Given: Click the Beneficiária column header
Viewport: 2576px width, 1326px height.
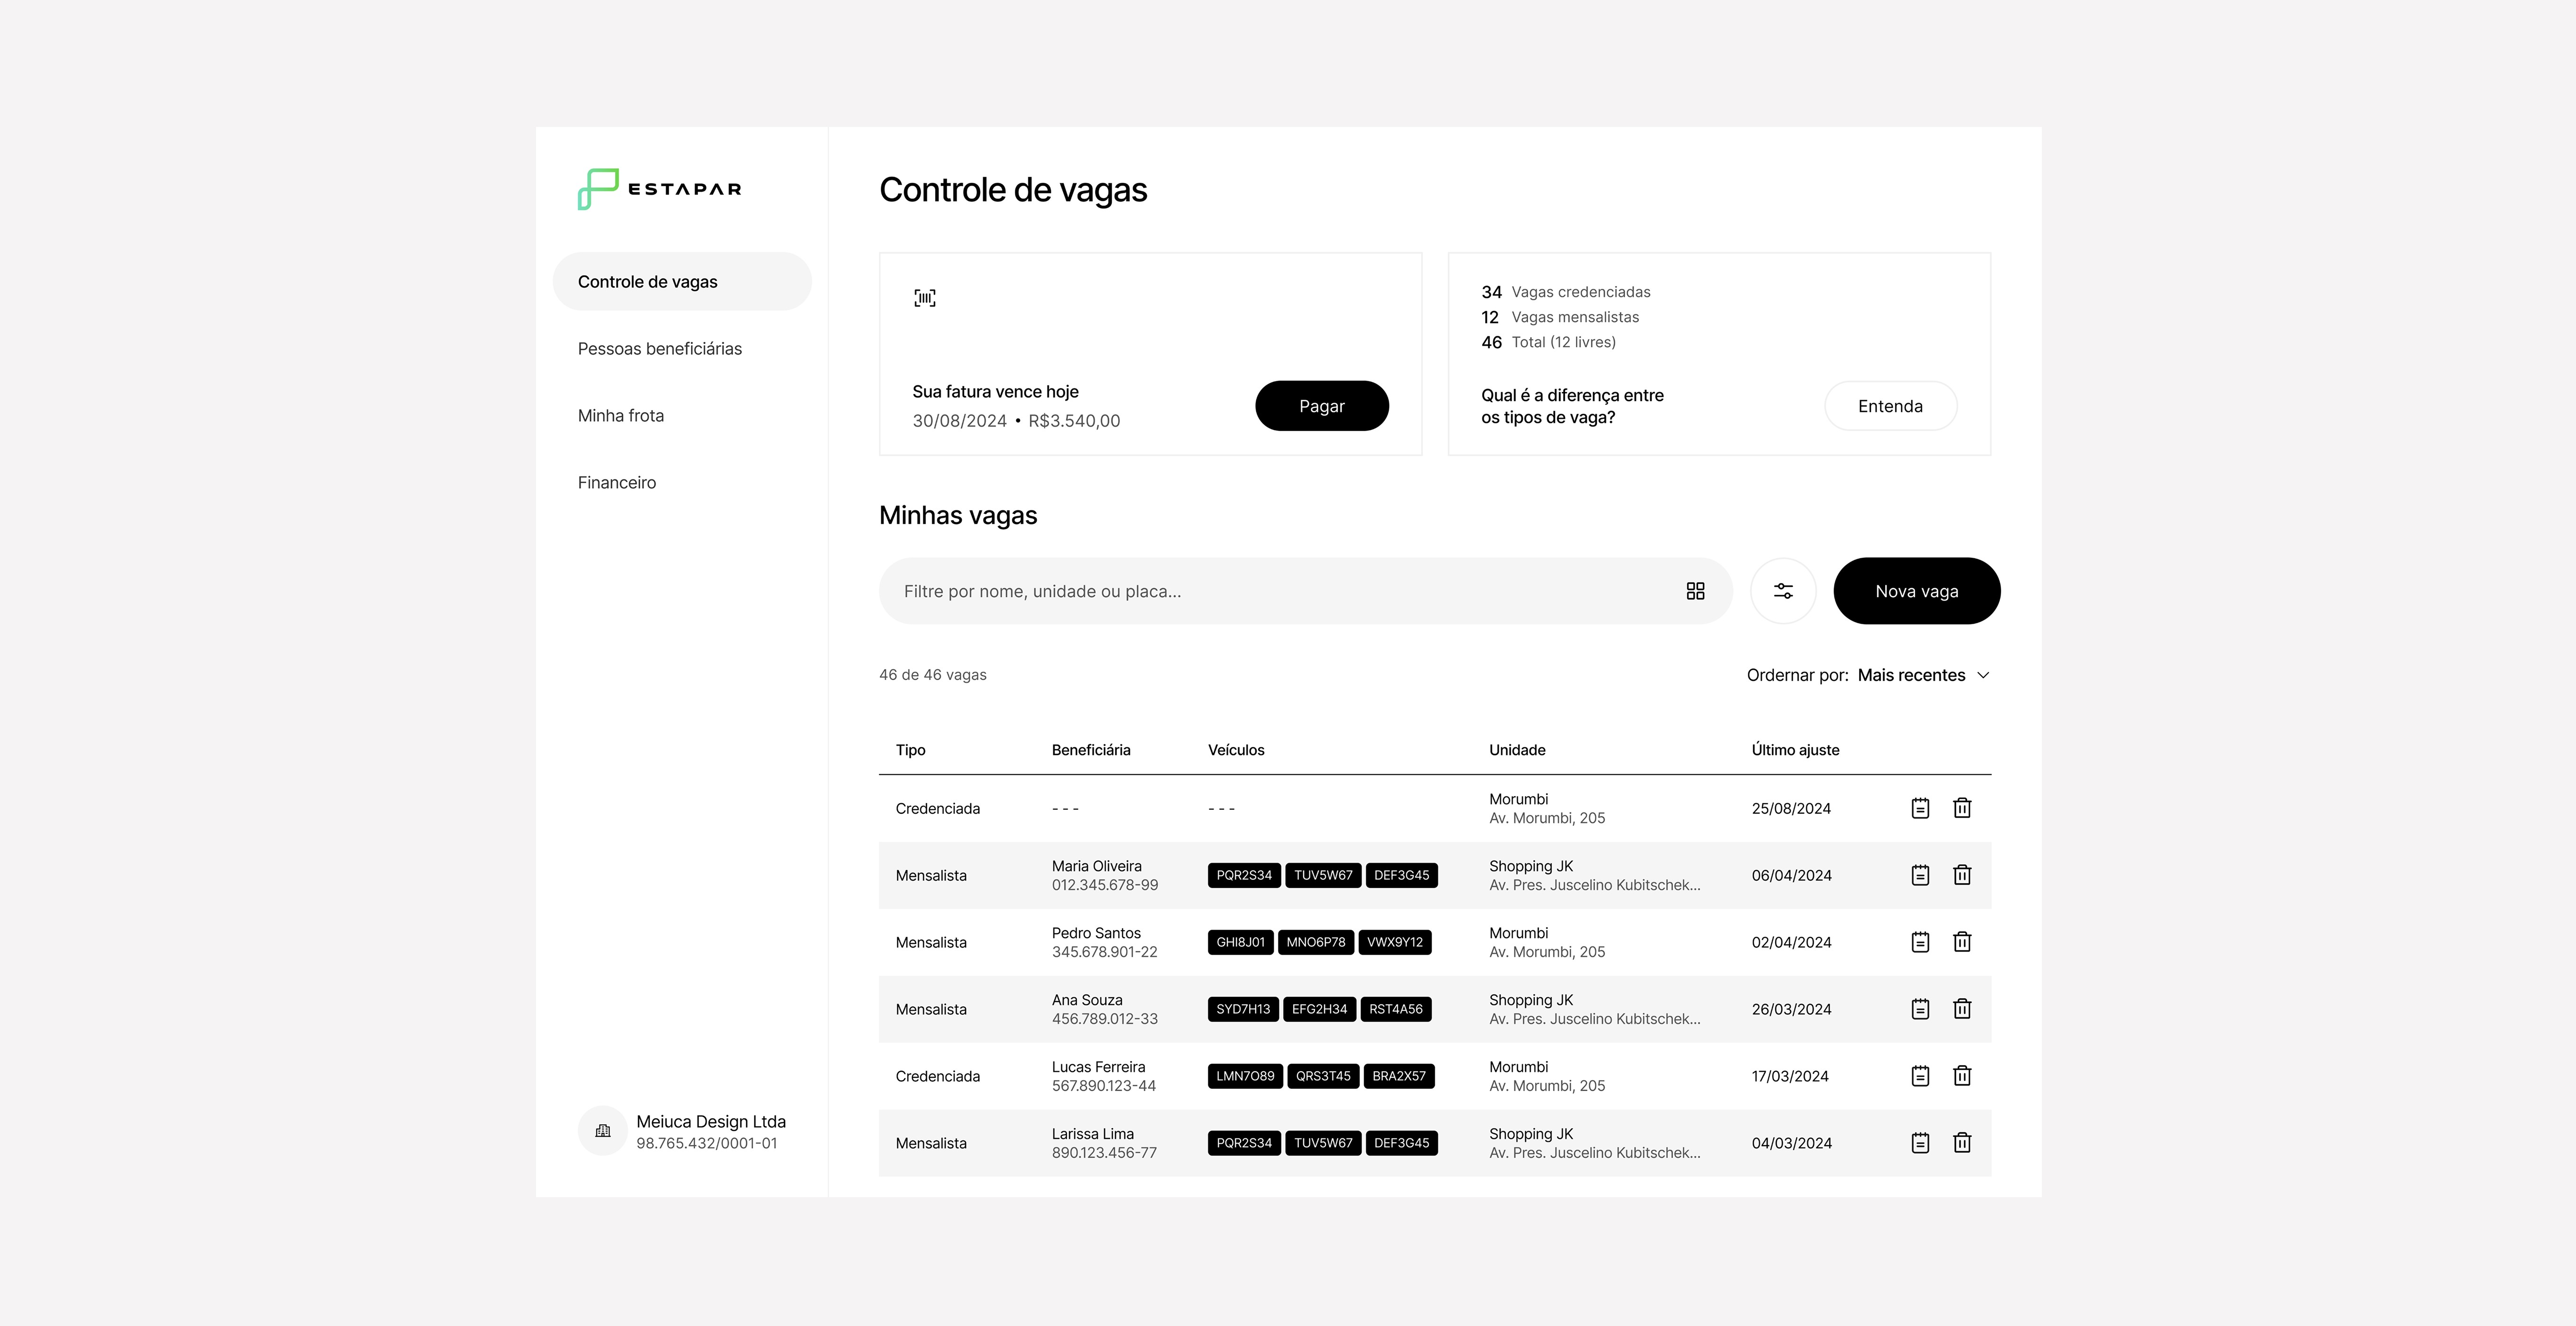Looking at the screenshot, I should [x=1091, y=750].
